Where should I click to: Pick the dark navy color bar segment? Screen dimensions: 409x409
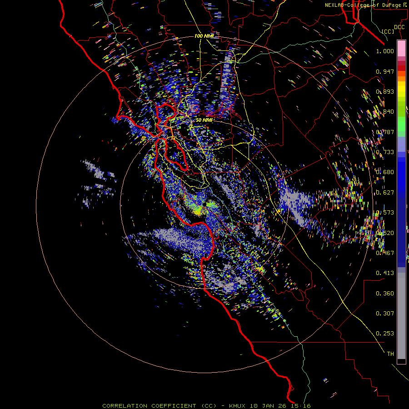pyautogui.click(x=401, y=232)
